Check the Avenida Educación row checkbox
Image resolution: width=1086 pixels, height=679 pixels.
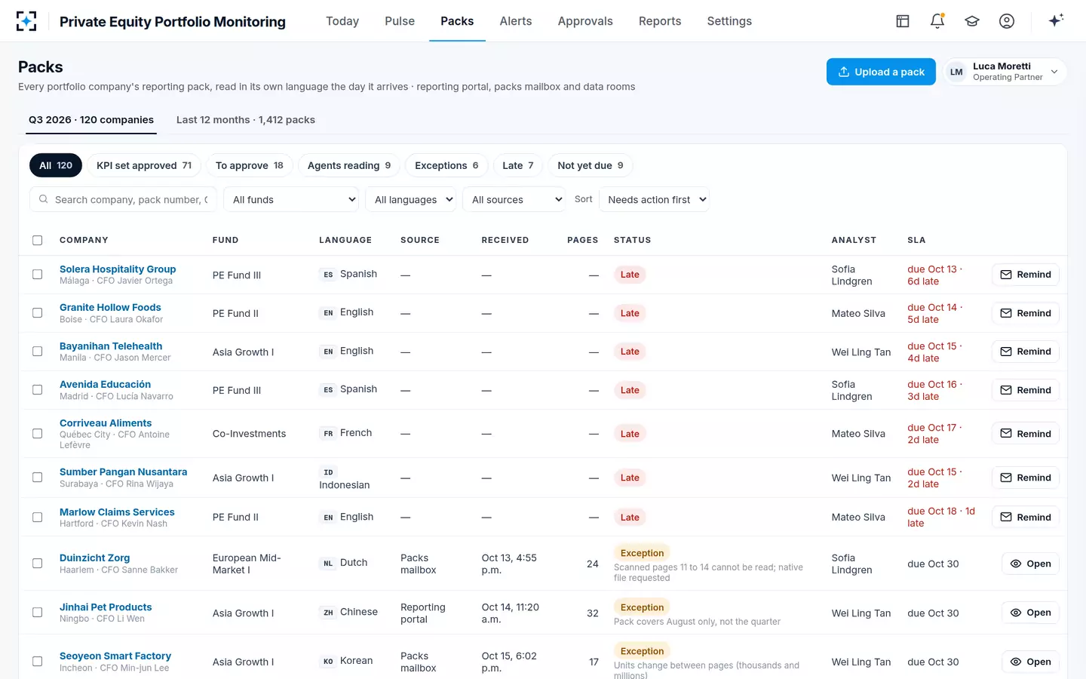(x=37, y=390)
